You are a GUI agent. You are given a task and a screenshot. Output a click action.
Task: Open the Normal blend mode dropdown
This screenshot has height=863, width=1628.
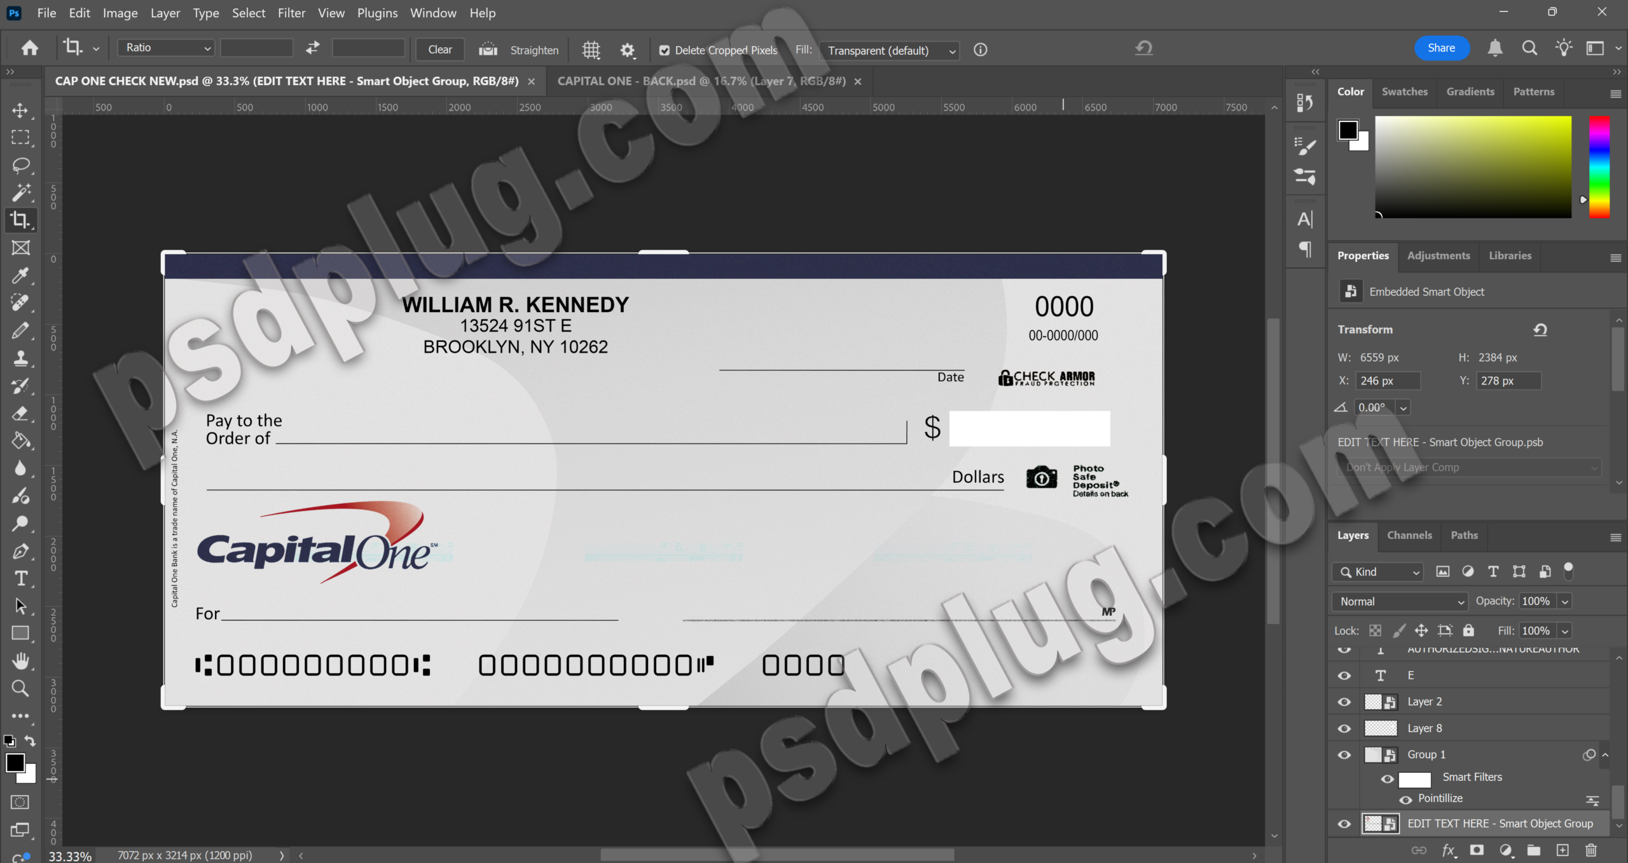click(x=1399, y=601)
